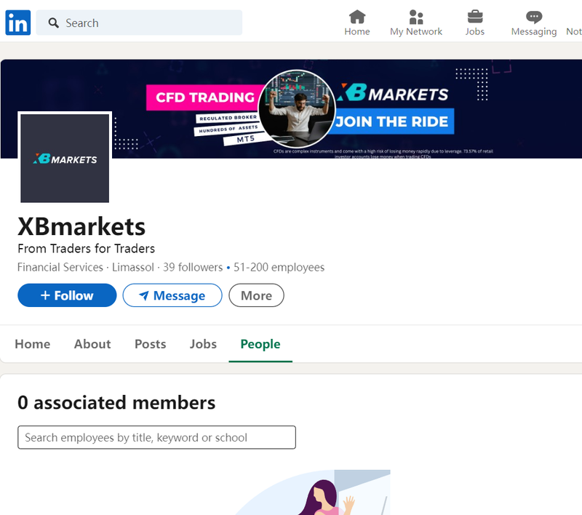Image resolution: width=582 pixels, height=515 pixels.
Task: Open Home from the top navigation
Action: tap(357, 23)
